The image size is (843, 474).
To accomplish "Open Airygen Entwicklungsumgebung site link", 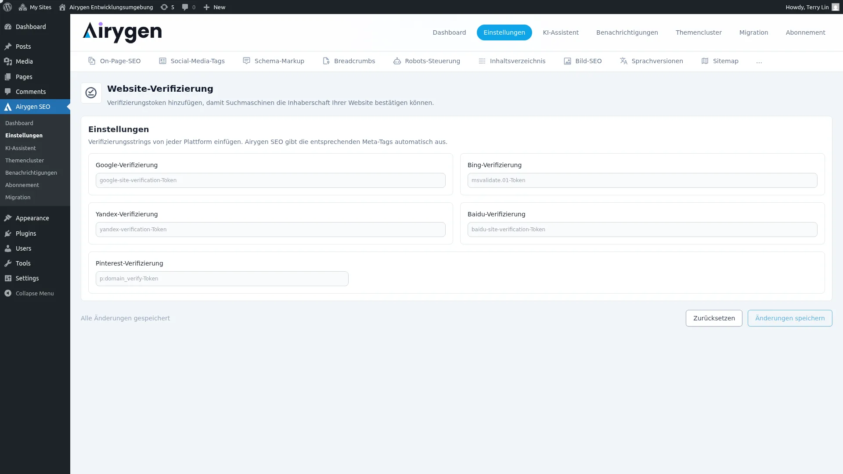I will [106, 7].
